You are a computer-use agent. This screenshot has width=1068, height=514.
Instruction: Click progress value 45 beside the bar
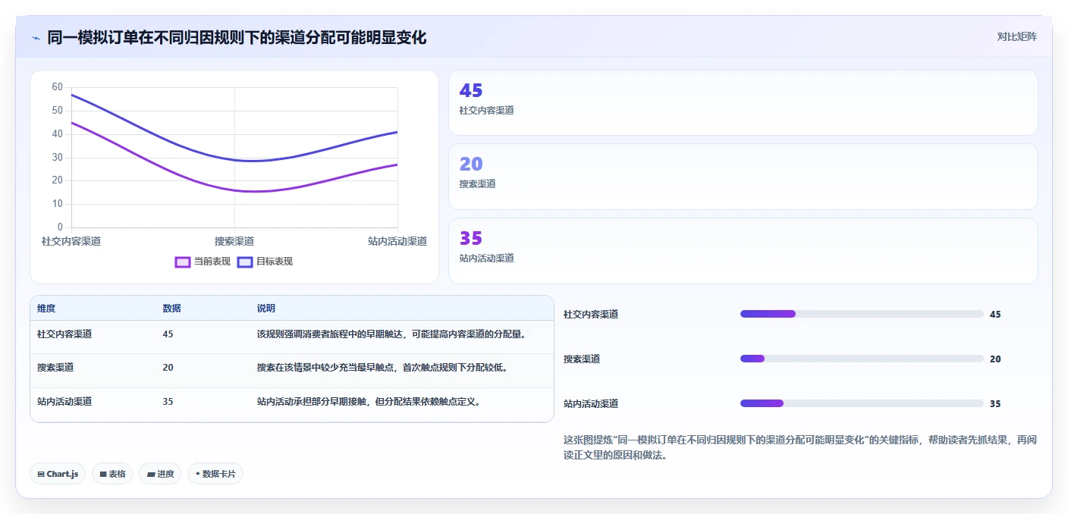click(995, 314)
